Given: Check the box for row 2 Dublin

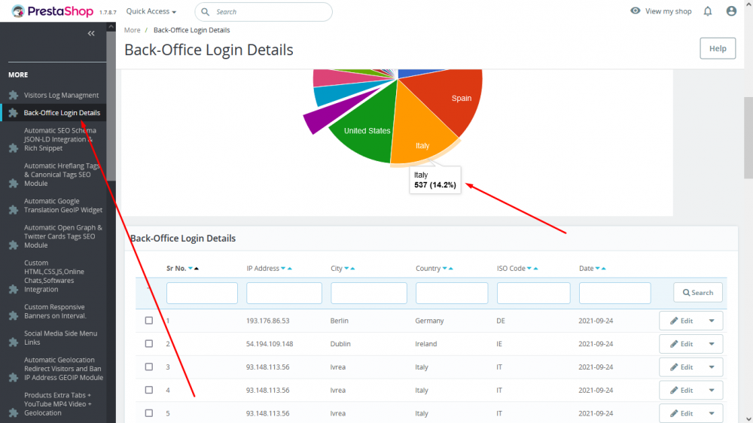Looking at the screenshot, I should [x=149, y=343].
